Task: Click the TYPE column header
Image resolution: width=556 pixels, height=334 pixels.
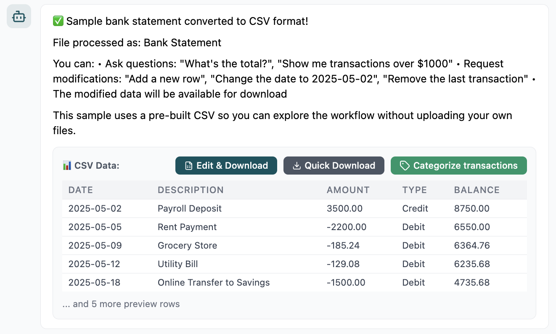Action: coord(414,190)
